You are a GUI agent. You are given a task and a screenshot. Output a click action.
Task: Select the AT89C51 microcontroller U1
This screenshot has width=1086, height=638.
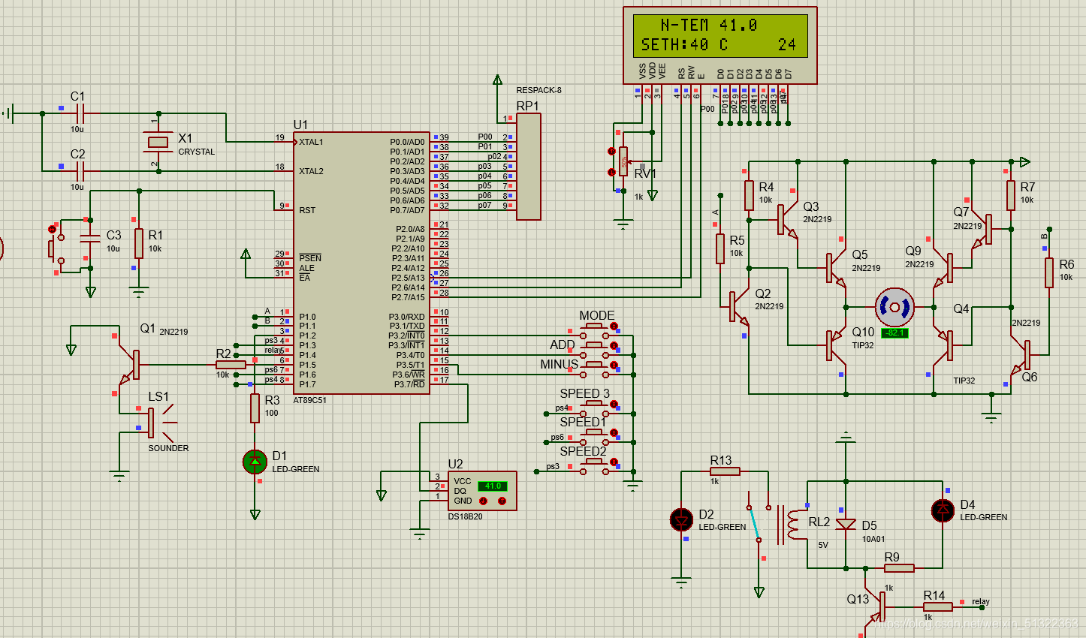tap(361, 263)
